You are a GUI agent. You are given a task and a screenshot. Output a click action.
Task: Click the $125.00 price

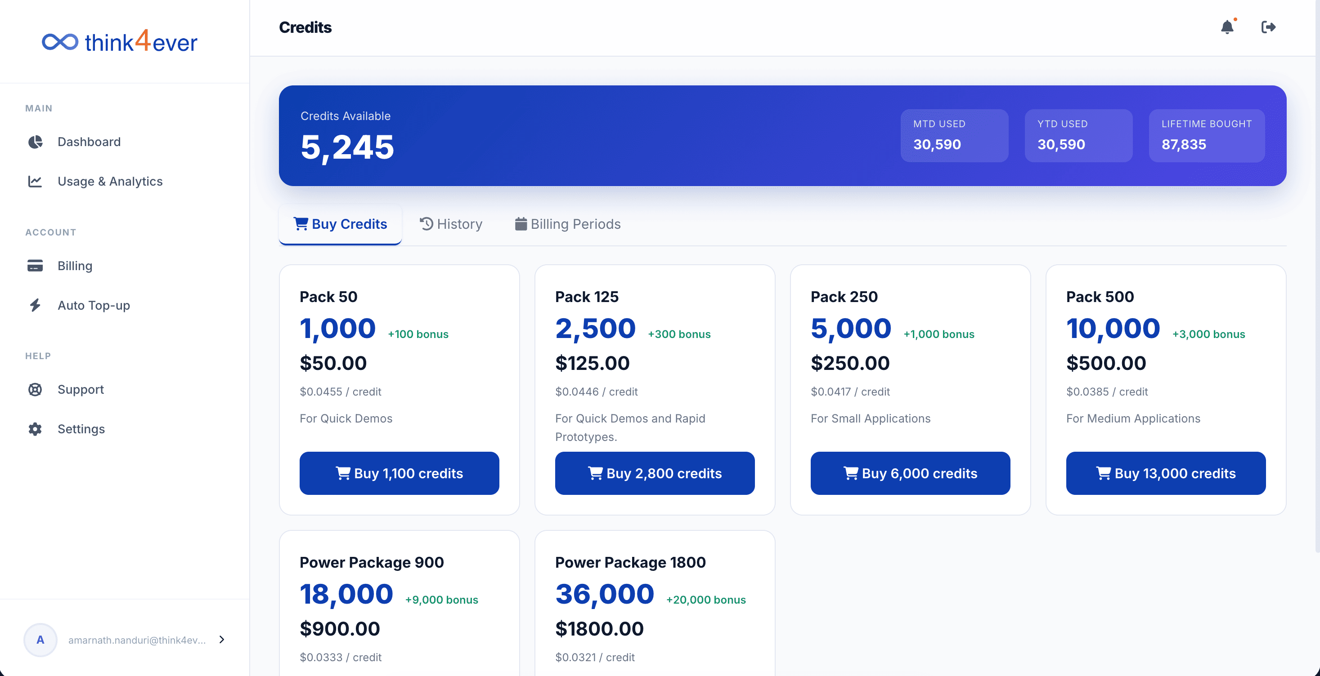click(x=593, y=363)
